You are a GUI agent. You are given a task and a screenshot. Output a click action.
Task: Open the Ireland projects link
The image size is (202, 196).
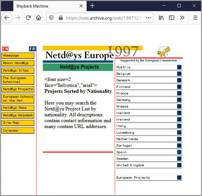pos(123,120)
